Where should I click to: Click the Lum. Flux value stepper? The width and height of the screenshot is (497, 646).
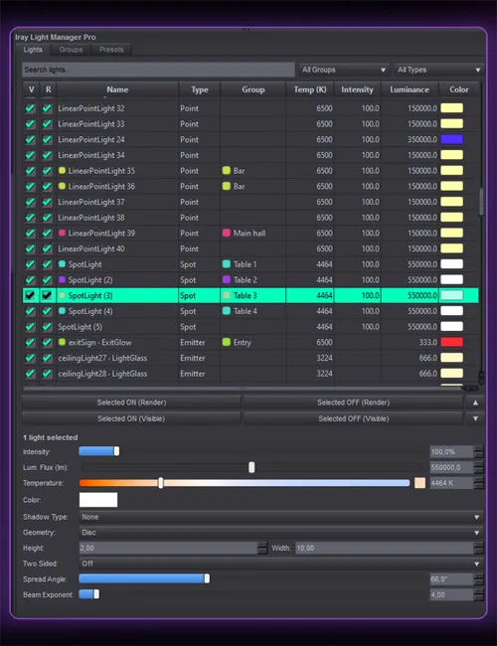click(478, 467)
